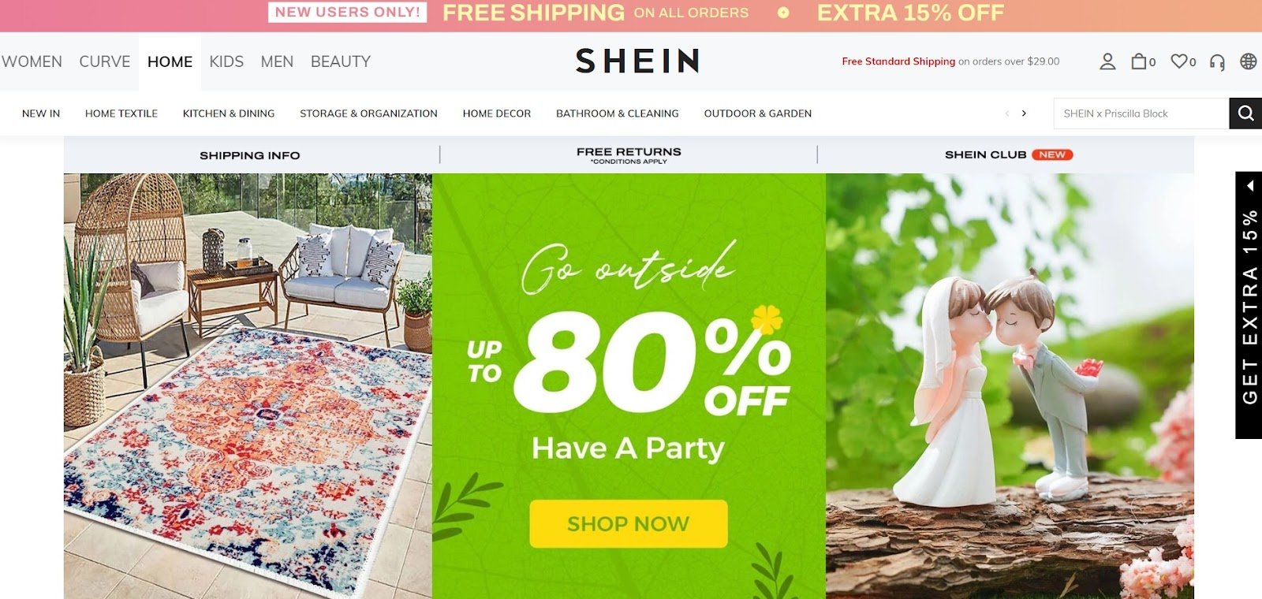Click the search magnifier button
The width and height of the screenshot is (1262, 599).
click(x=1245, y=113)
